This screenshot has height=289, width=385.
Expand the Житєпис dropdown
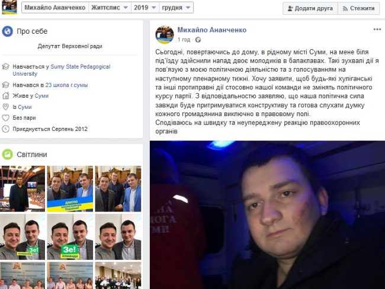coord(110,8)
